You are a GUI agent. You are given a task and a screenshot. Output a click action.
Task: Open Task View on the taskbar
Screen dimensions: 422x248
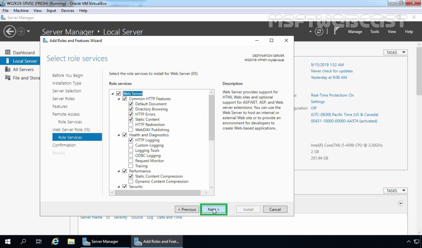39,241
